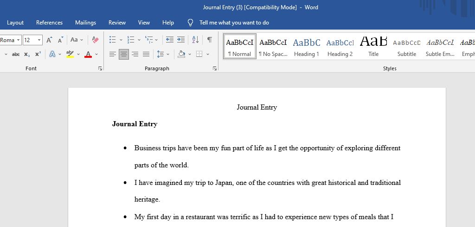This screenshot has width=475, height=227.
Task: Apply yellow text highlight color
Action: (x=70, y=55)
